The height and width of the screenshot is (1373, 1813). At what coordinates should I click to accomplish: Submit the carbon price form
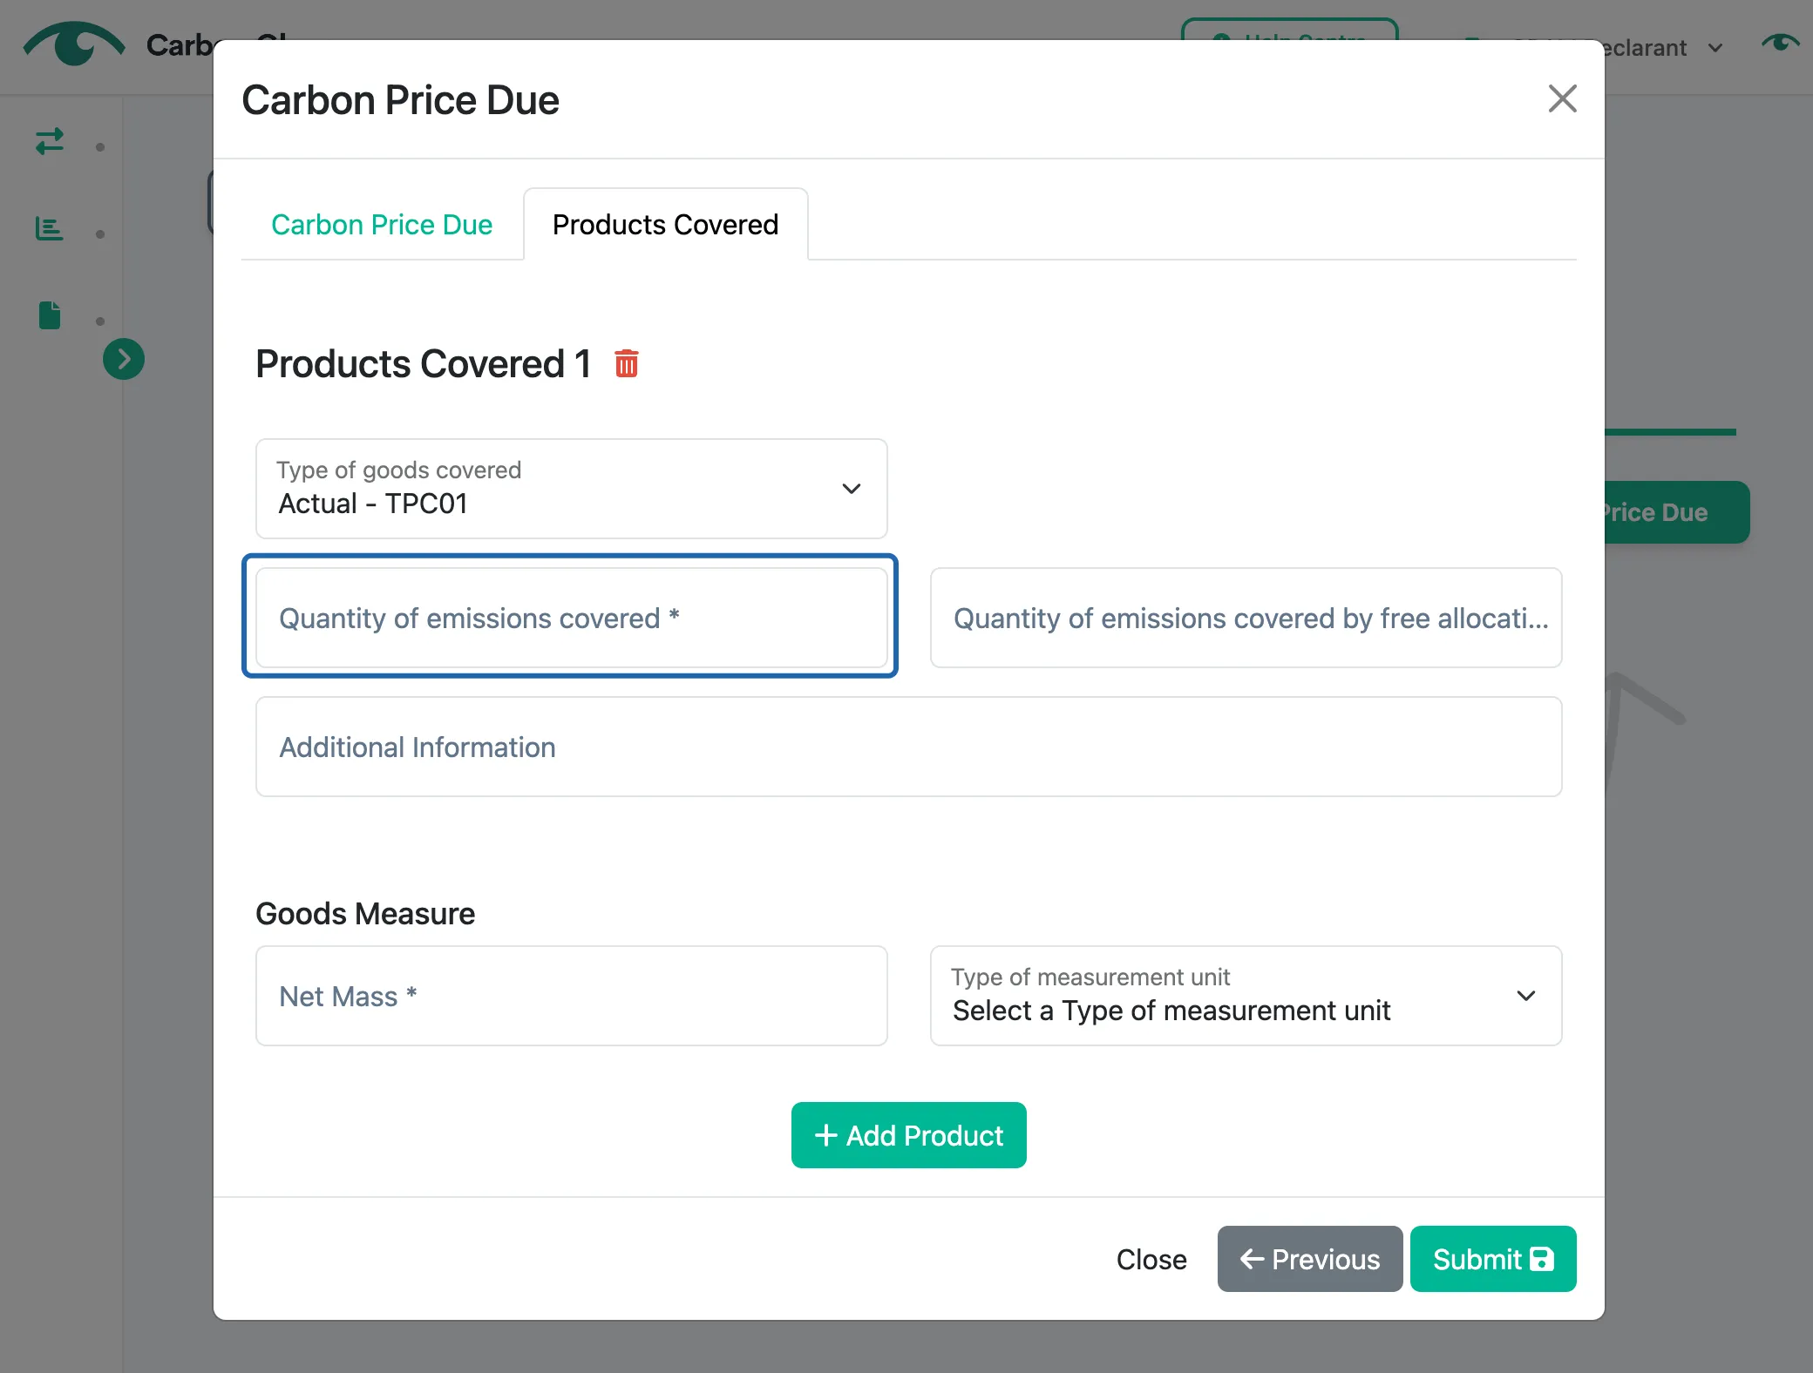point(1492,1259)
